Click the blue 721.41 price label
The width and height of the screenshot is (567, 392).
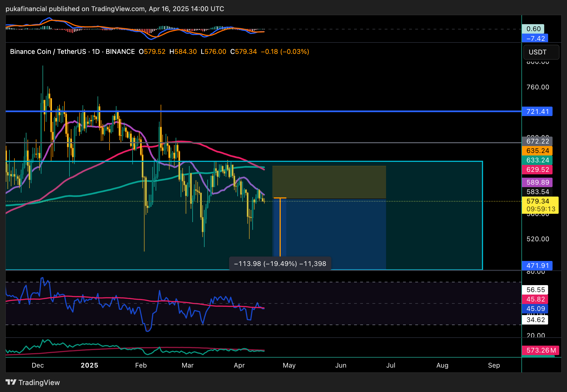click(x=537, y=112)
